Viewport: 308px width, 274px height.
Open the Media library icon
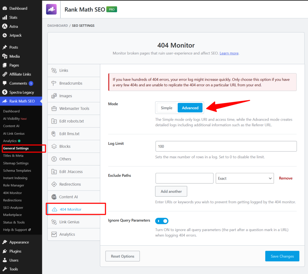tap(5, 56)
